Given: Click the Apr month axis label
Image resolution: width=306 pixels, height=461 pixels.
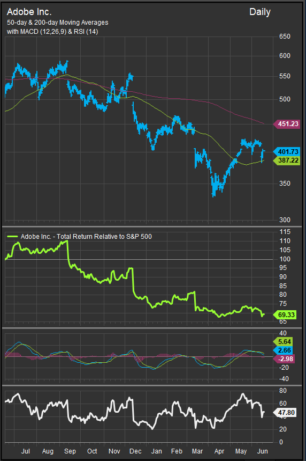Looking at the screenshot, I should [219, 451].
